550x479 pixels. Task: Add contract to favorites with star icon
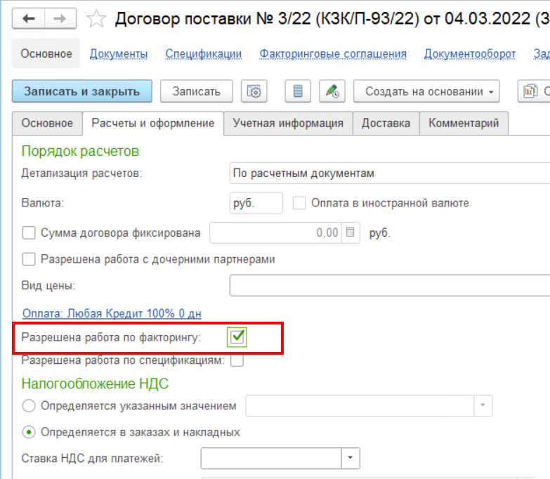pos(96,18)
